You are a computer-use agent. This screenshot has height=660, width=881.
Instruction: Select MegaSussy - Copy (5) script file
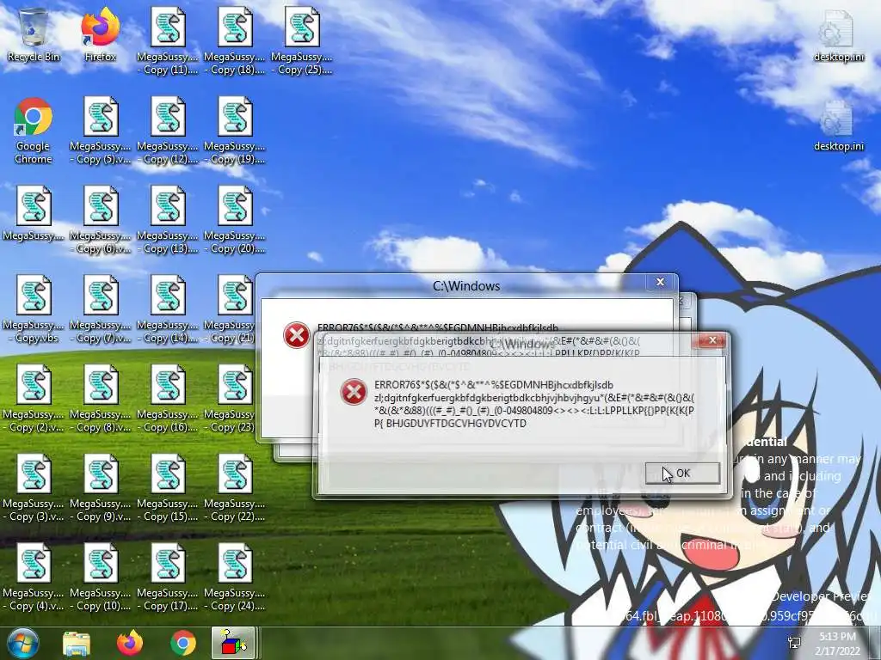[x=101, y=131]
